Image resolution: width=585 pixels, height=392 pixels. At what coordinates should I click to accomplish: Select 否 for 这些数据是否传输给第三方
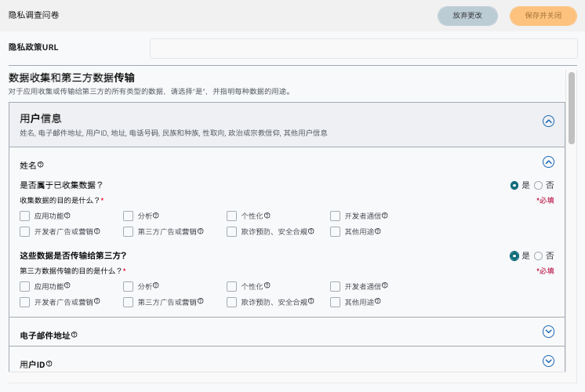click(x=539, y=256)
